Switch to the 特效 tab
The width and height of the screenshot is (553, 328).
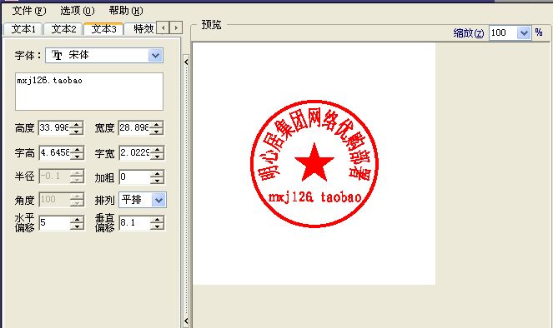click(x=141, y=29)
